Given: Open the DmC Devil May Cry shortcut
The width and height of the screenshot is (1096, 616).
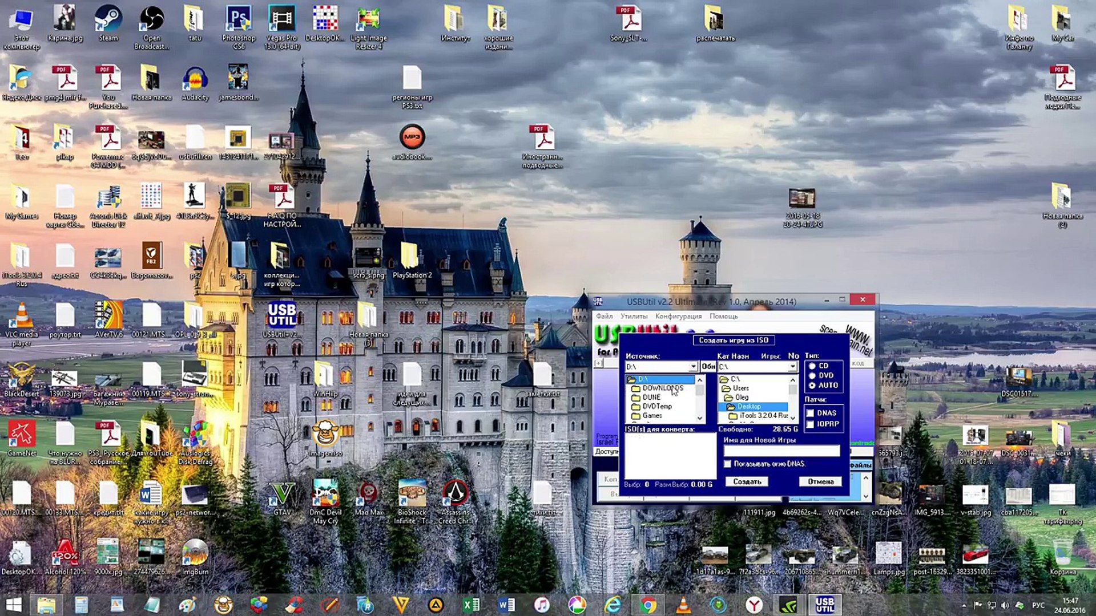Looking at the screenshot, I should (x=325, y=502).
